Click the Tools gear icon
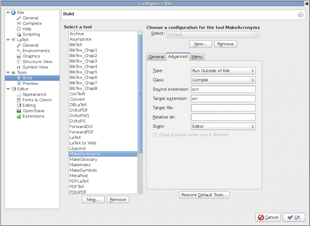The image size is (310, 226). click(13, 72)
